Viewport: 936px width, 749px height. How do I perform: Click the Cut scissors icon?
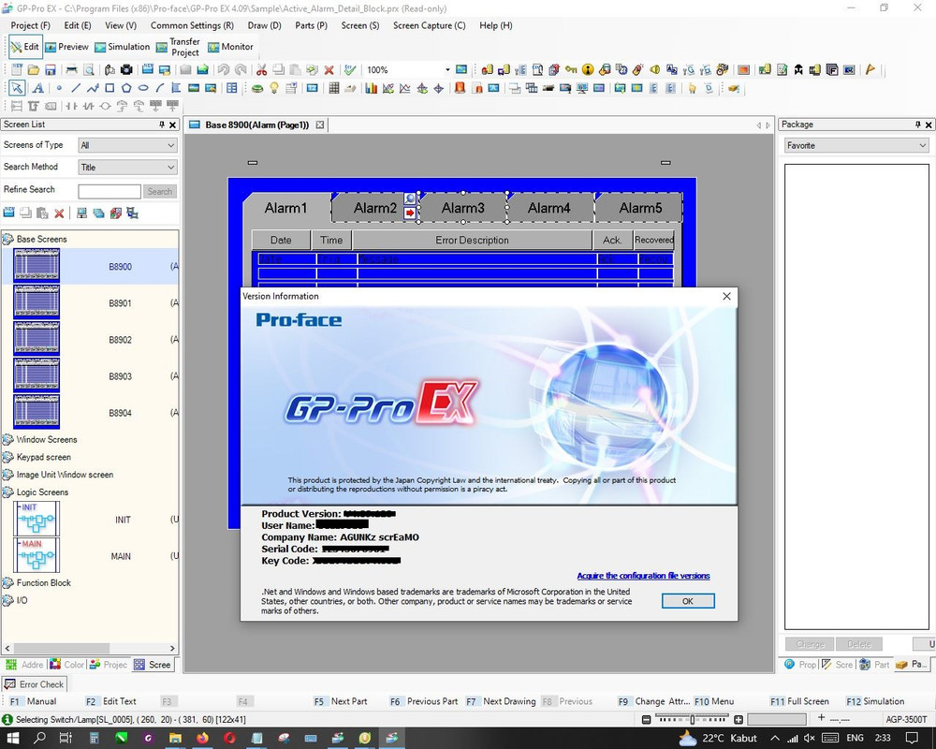pyautogui.click(x=261, y=70)
